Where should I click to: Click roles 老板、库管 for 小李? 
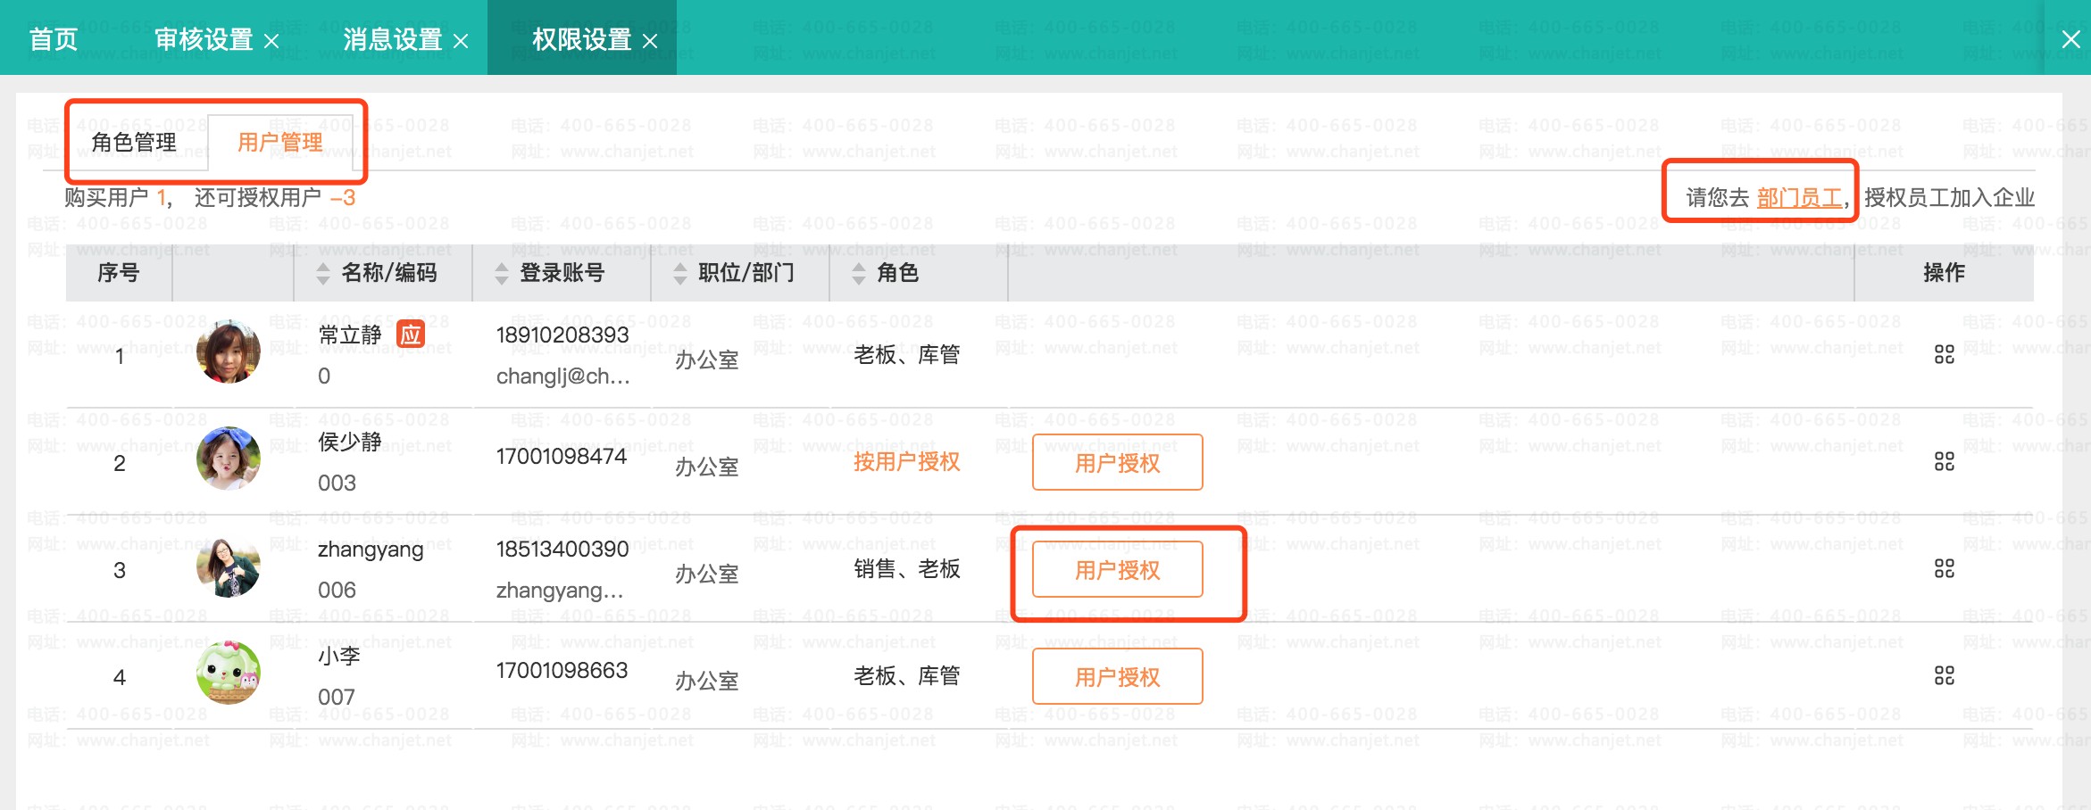coord(907,675)
